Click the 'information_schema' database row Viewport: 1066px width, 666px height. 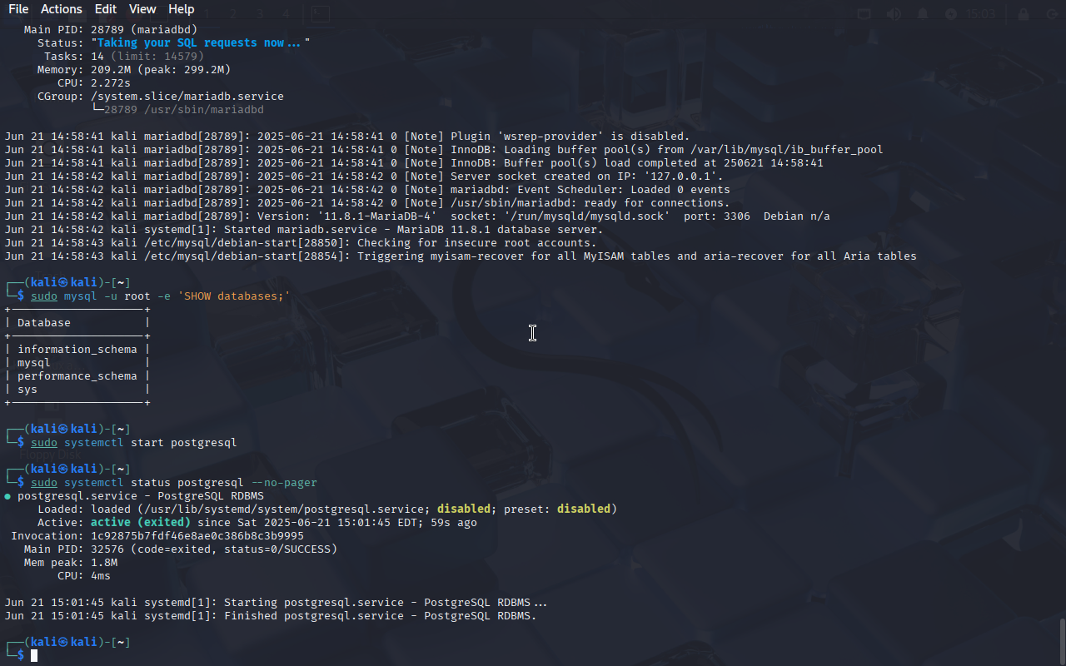tap(77, 350)
